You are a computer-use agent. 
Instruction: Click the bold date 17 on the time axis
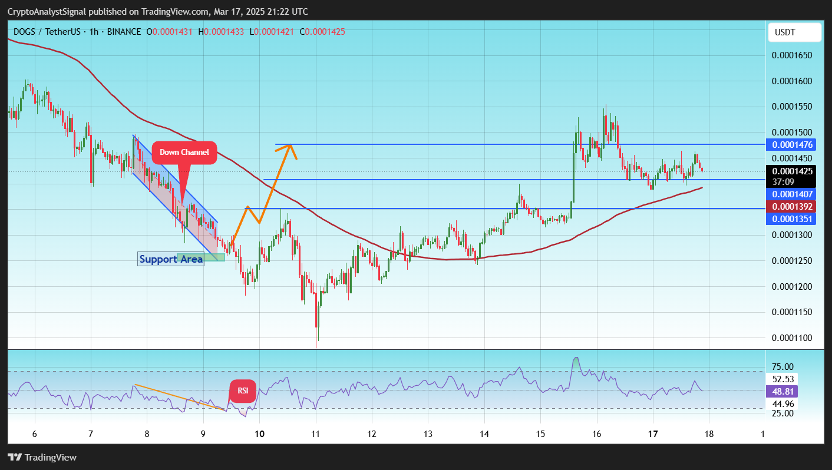pos(653,434)
